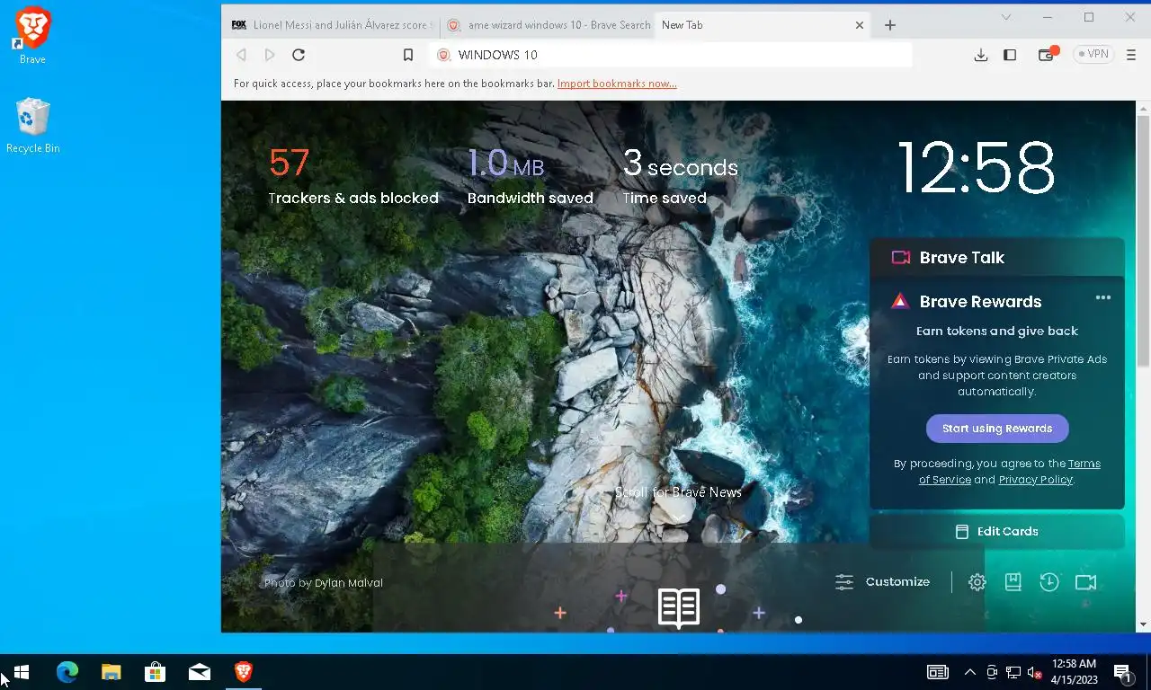Screen dimensions: 1151x690
Task: Open the Brave Rewards three-dot options
Action: [1103, 297]
